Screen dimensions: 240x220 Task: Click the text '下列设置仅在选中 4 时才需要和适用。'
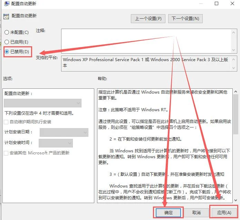tap(39, 113)
